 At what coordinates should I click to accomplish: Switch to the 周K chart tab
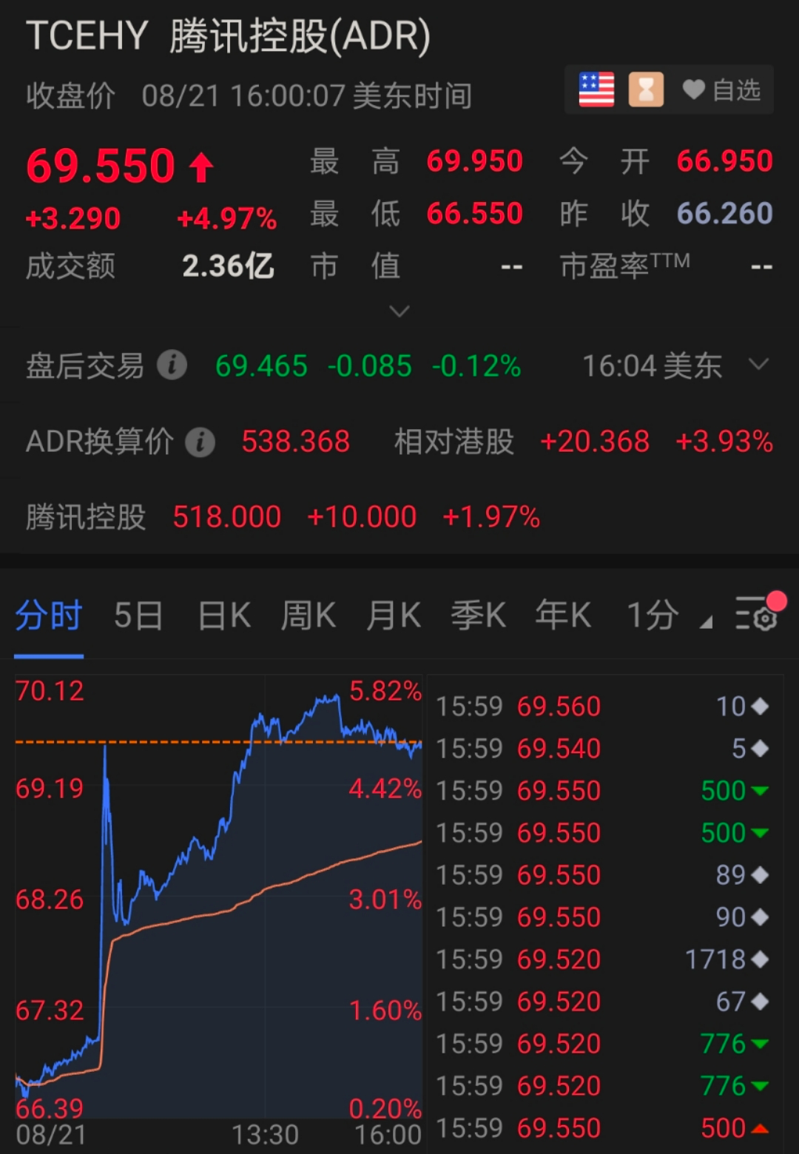pyautogui.click(x=309, y=615)
